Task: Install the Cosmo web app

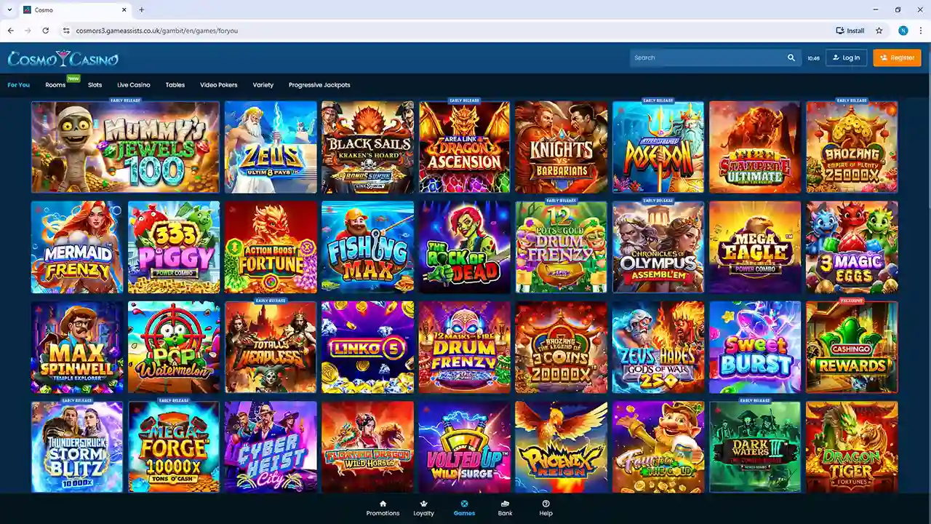Action: point(850,31)
